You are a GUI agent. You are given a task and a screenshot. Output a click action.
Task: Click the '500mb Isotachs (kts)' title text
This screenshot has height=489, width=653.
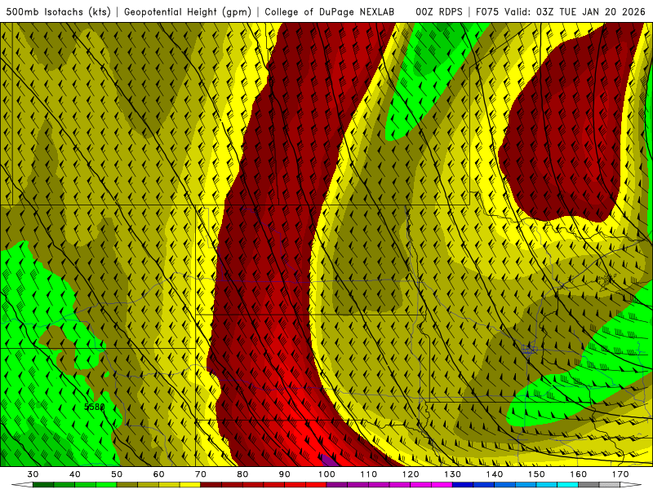click(58, 11)
